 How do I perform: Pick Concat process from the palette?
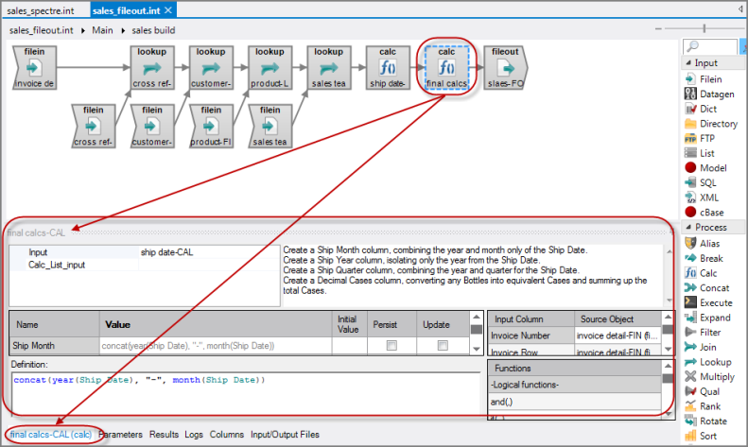[707, 288]
